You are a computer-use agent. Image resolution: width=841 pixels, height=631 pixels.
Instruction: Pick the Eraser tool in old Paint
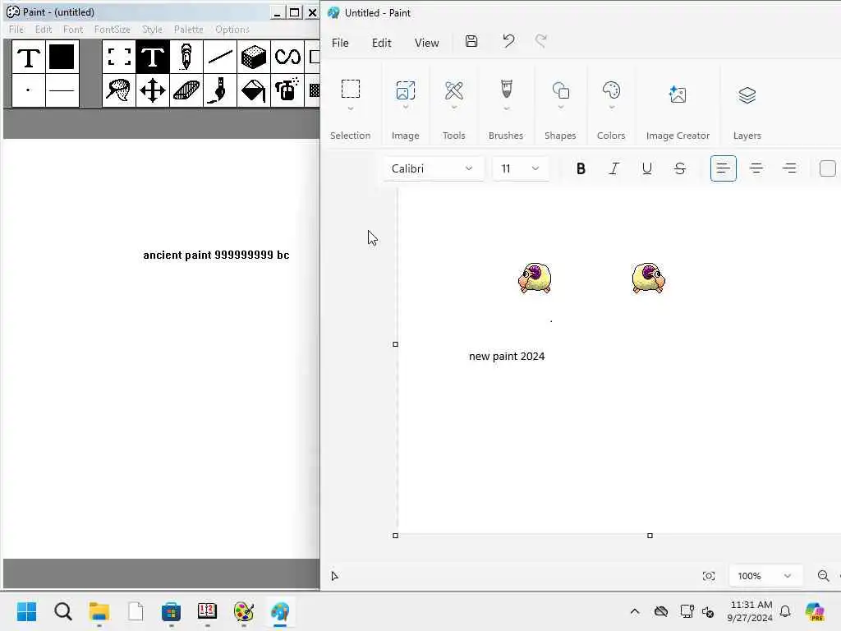[x=186, y=90]
